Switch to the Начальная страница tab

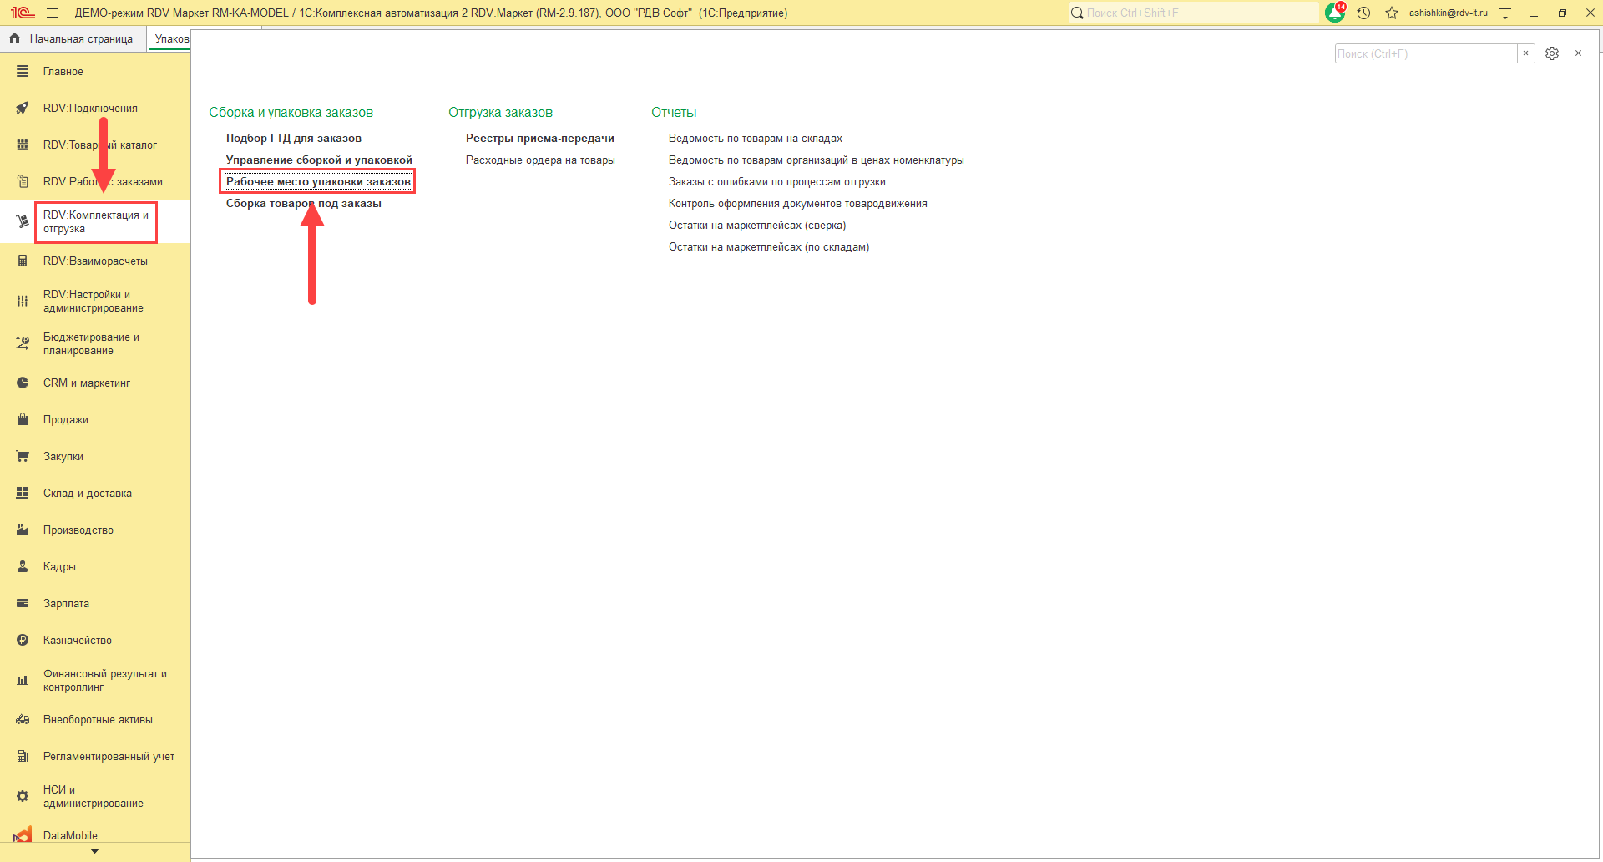point(73,38)
